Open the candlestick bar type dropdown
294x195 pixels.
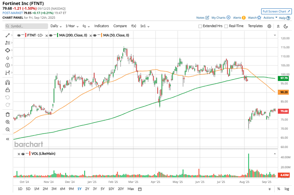[x=86, y=26]
